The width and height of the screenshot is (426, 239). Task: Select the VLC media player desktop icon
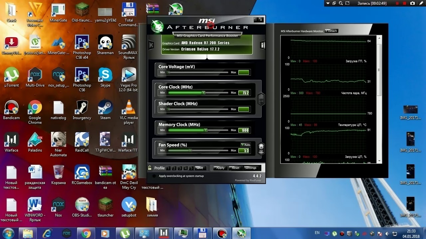[129, 112]
